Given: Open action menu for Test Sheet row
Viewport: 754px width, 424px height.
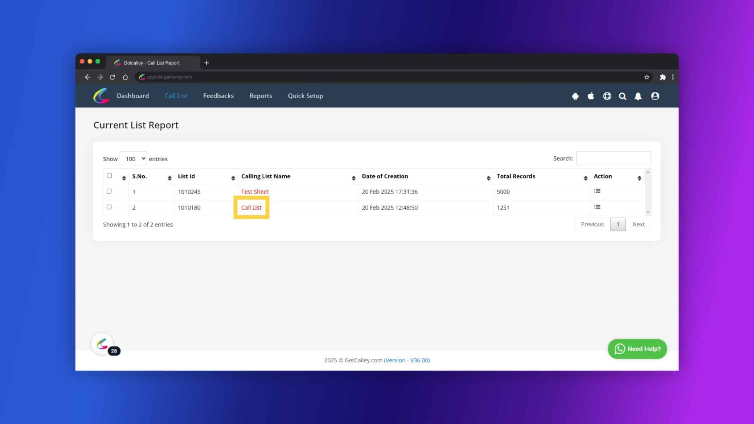Looking at the screenshot, I should [597, 191].
